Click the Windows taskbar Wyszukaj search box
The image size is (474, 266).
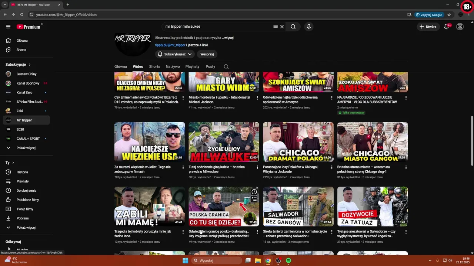pyautogui.click(x=217, y=260)
